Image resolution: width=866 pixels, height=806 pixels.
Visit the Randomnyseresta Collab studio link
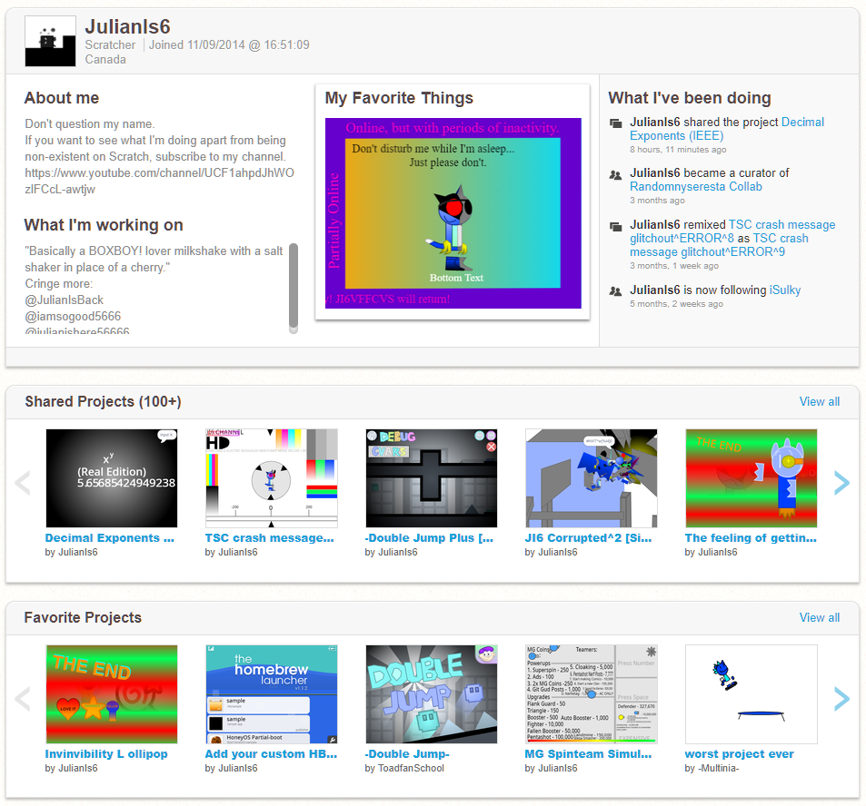(x=695, y=186)
